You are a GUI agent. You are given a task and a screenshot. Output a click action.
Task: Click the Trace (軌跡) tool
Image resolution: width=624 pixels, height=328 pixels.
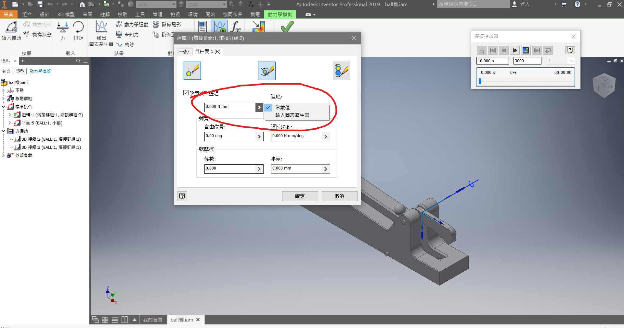click(125, 44)
